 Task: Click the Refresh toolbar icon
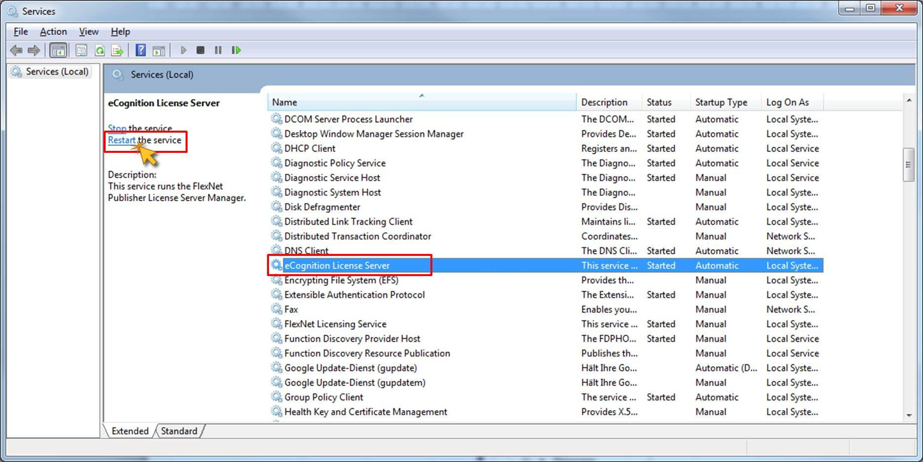click(100, 50)
